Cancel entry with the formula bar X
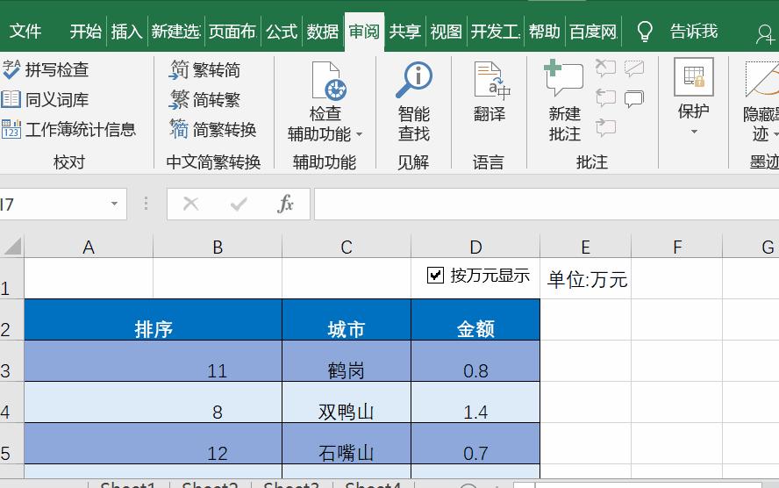The height and width of the screenshot is (488, 779). point(190,204)
